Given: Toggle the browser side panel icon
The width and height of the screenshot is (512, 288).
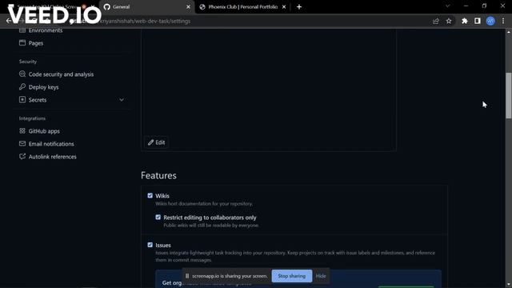Looking at the screenshot, I should click(x=478, y=22).
